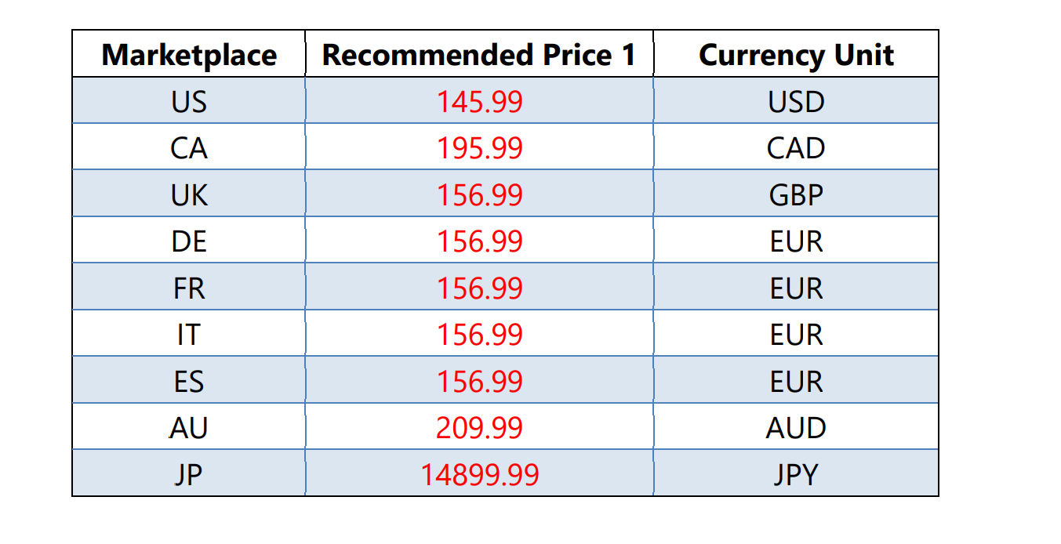Image resolution: width=1061 pixels, height=544 pixels.
Task: Click the CA marketplace cell
Action: coord(189,148)
